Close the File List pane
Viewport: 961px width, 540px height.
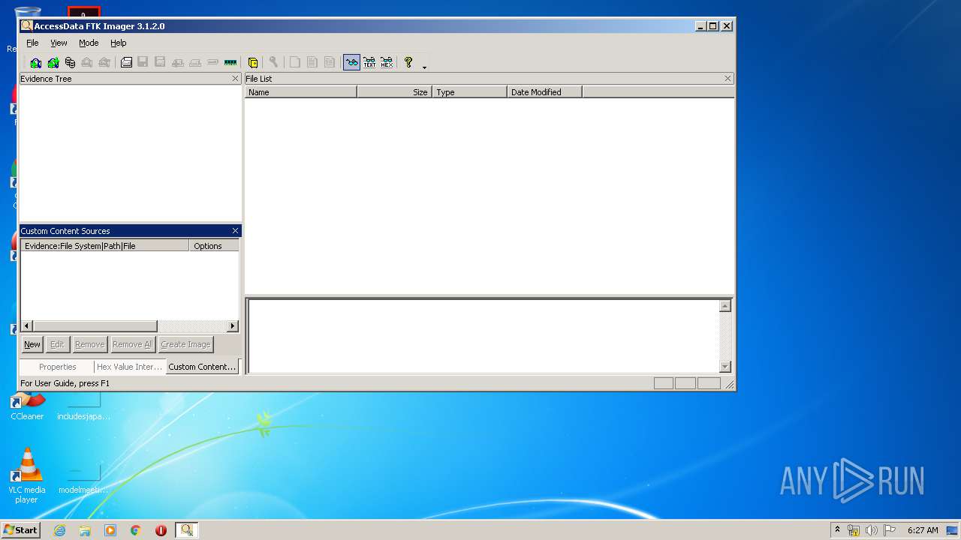pyautogui.click(x=728, y=79)
